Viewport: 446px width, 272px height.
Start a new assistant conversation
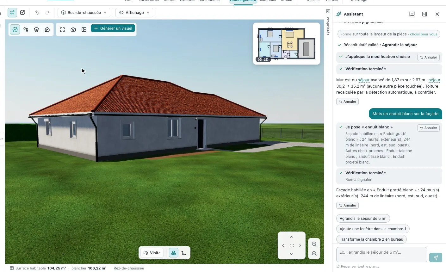[412, 14]
